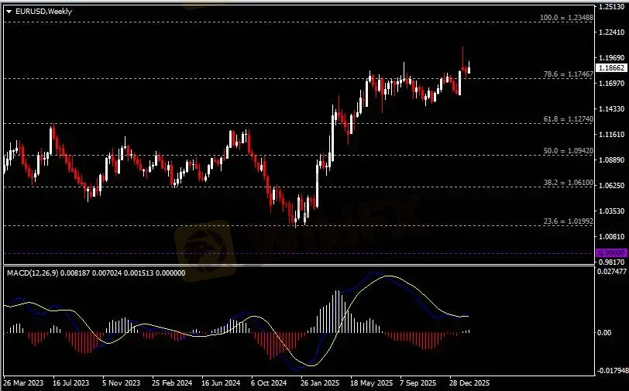Image resolution: width=629 pixels, height=391 pixels.
Task: Click the 1.22410 price scale label
Action: click(x=613, y=33)
